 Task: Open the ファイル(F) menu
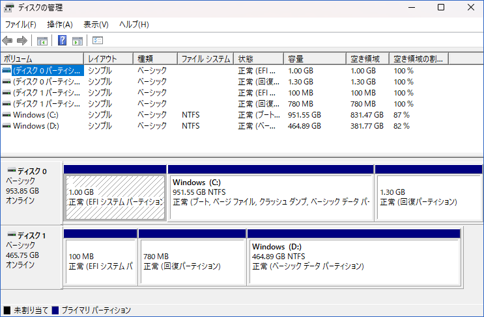[20, 25]
